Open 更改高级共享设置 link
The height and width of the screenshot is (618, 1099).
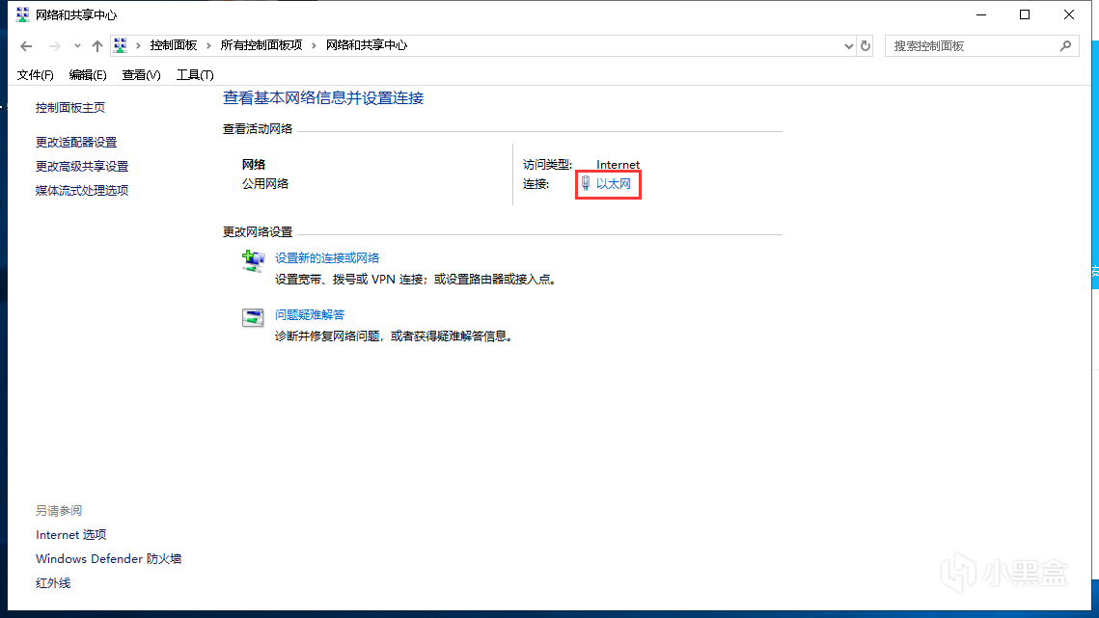[x=82, y=166]
